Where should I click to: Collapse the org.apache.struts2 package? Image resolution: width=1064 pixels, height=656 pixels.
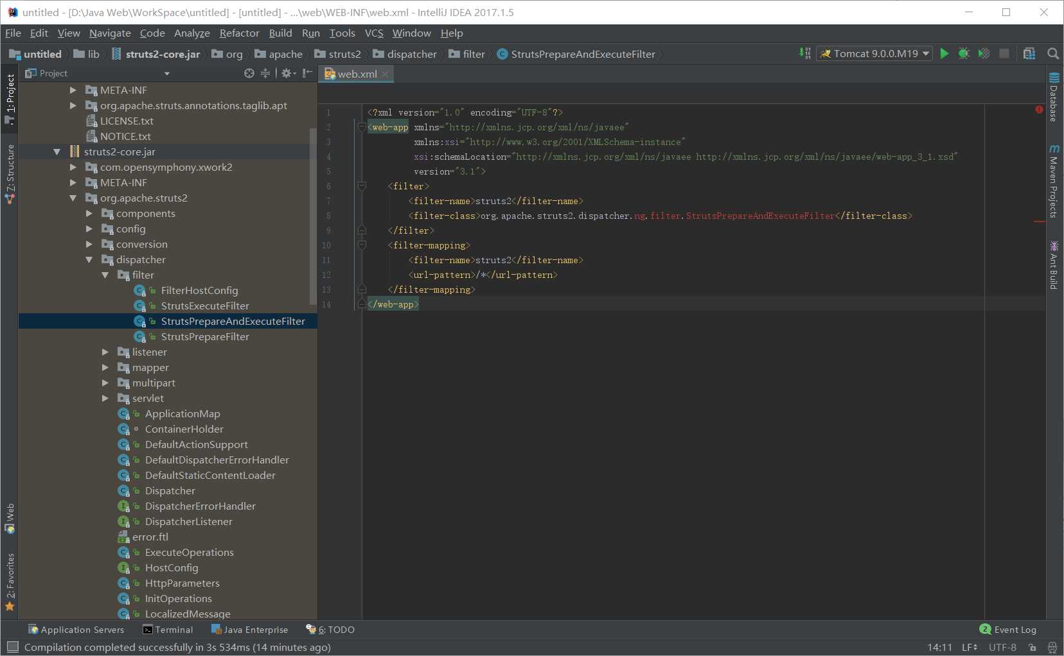[73, 198]
